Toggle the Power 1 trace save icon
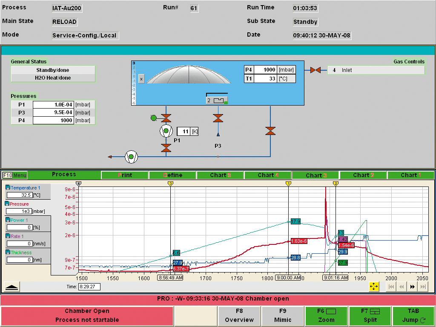This screenshot has width=436, height=327. point(8,220)
